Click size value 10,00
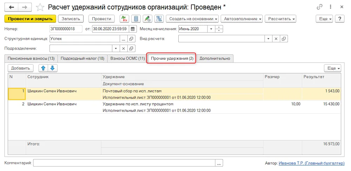This screenshot has width=351, height=171. (296, 104)
